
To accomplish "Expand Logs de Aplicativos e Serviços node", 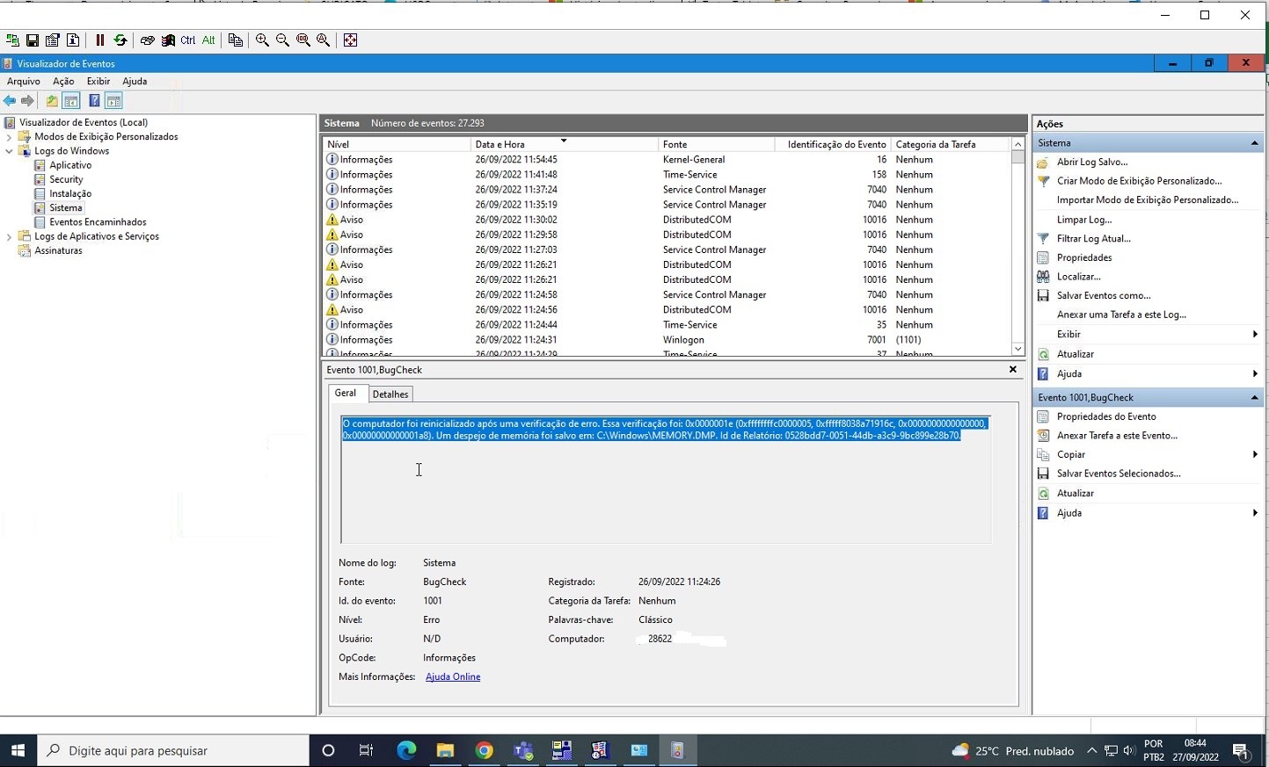I will 9,236.
